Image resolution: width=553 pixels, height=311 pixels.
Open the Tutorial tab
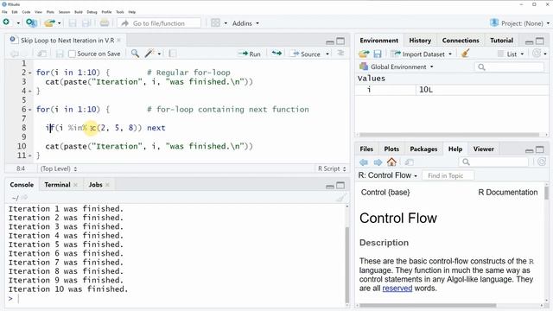pos(501,41)
